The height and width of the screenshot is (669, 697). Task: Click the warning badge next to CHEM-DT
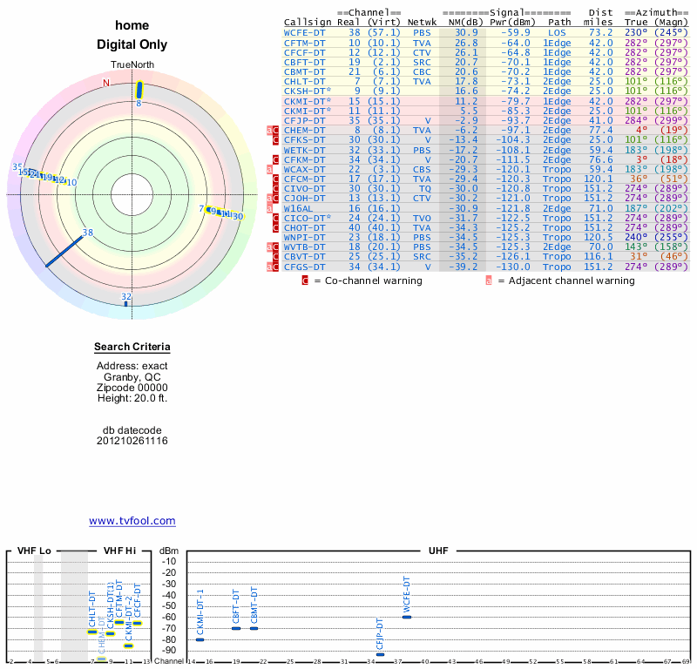pos(273,131)
